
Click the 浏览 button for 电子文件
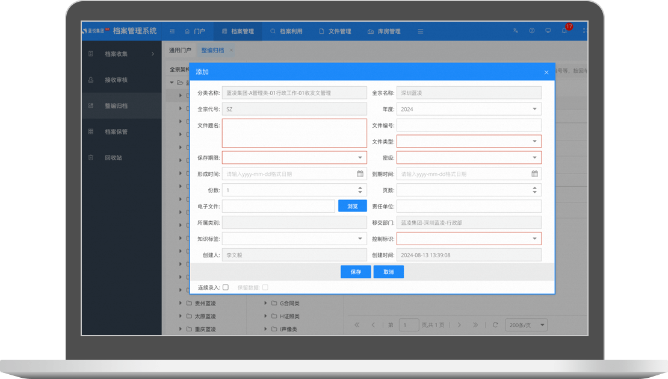[352, 206]
